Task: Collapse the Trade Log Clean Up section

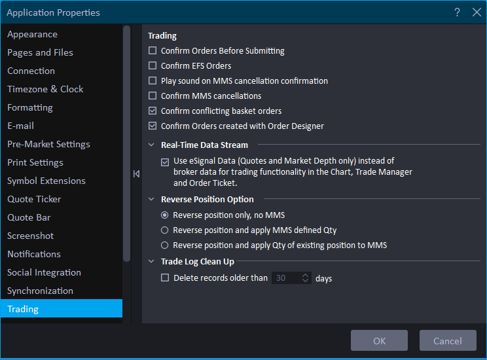Action: (153, 262)
